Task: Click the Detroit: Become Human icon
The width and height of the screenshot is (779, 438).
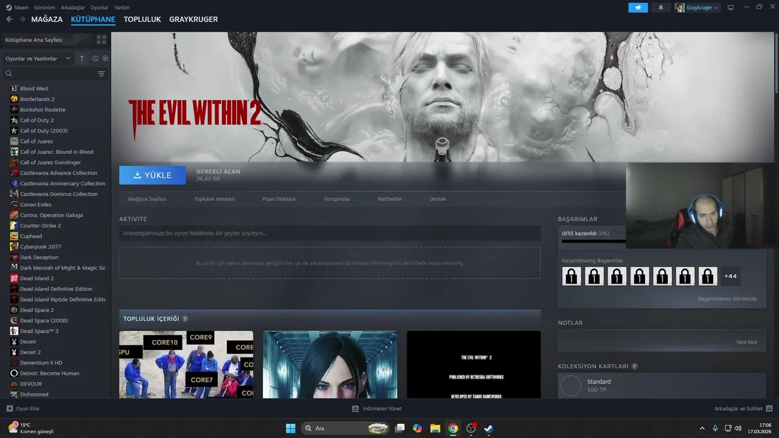Action: point(14,373)
